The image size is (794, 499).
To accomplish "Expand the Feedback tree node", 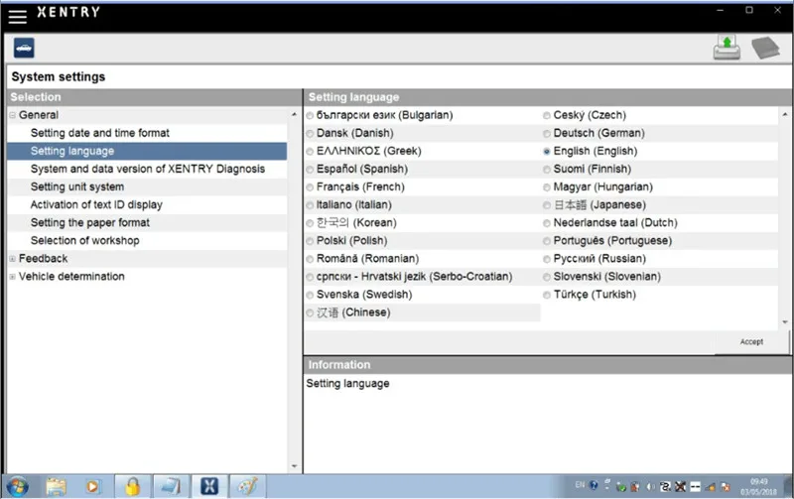I will [x=12, y=259].
